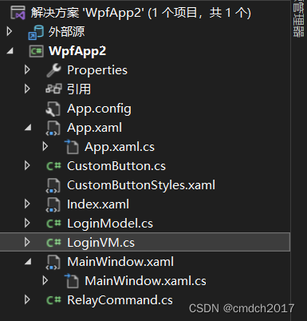307x321 pixels.
Task: Click the C# project icon beside WpfApp2
Action: click(36, 51)
